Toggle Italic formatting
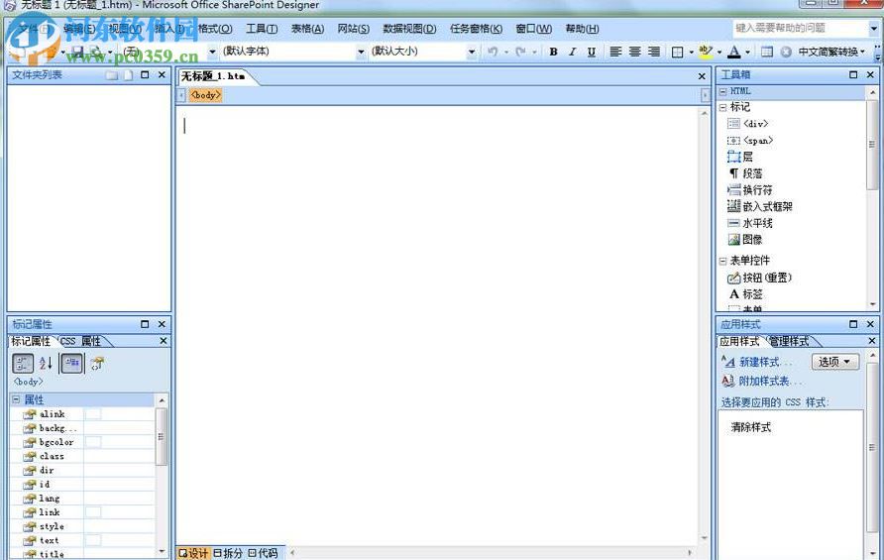The width and height of the screenshot is (884, 560). 572,52
